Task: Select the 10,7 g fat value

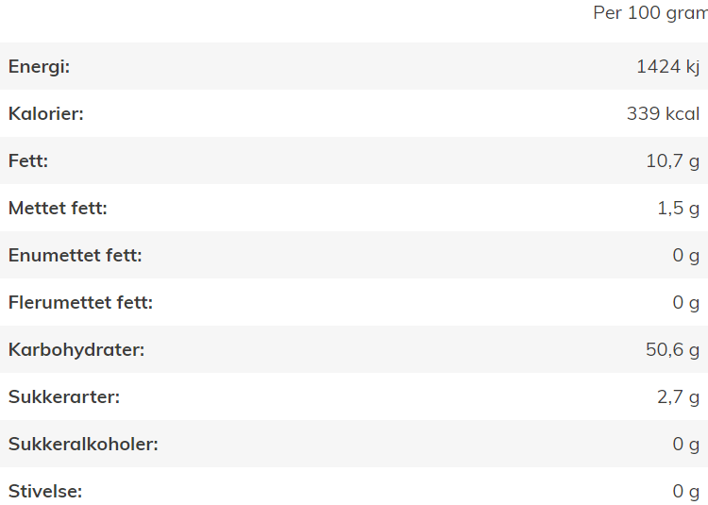Action: pos(673,160)
